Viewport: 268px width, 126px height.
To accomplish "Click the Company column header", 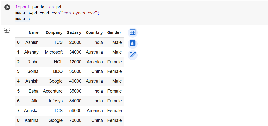I will pyautogui.click(x=54, y=32).
